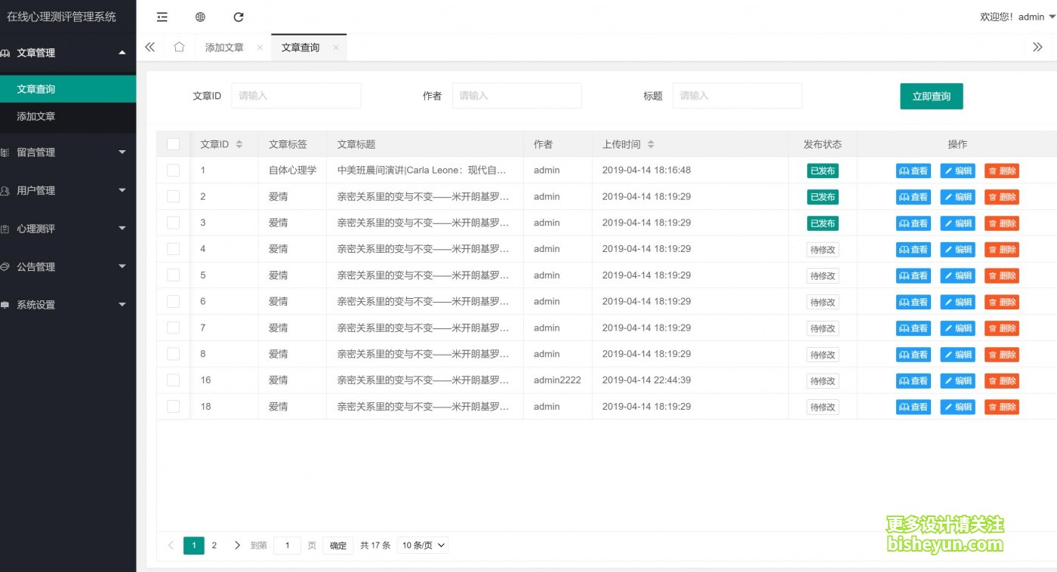This screenshot has height=572, width=1057.
Task: Click the collapse-sidebar hamburger icon
Action: tap(162, 17)
